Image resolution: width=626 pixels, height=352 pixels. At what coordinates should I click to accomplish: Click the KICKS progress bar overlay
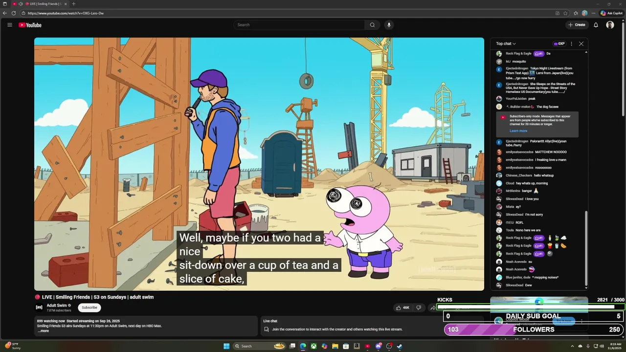coord(531,307)
